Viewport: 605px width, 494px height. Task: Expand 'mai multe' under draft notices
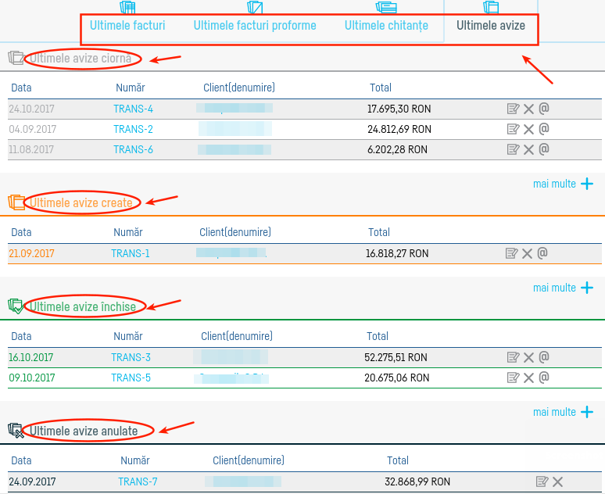coord(563,184)
